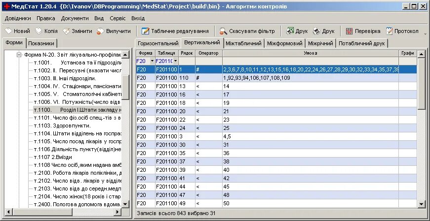The width and height of the screenshot is (430, 221).
Task: Click the Скасувати фільтр magnifier icon
Action: (223, 31)
